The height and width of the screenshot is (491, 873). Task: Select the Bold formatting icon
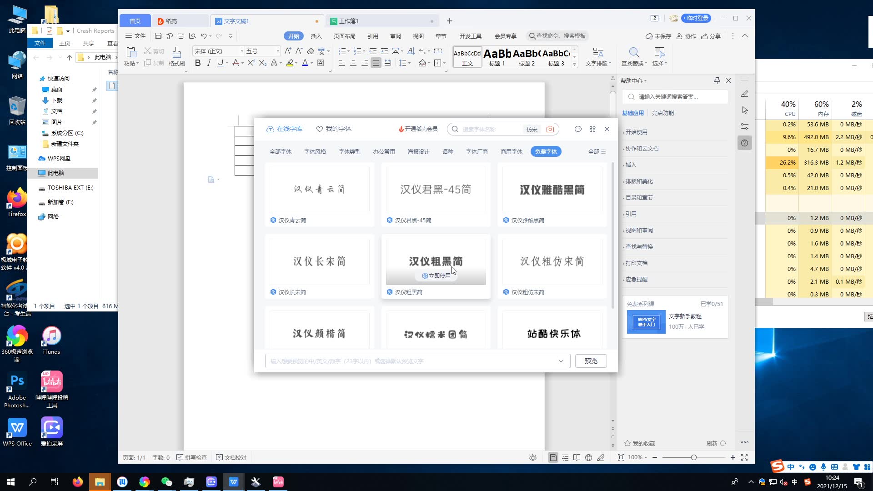tap(197, 63)
